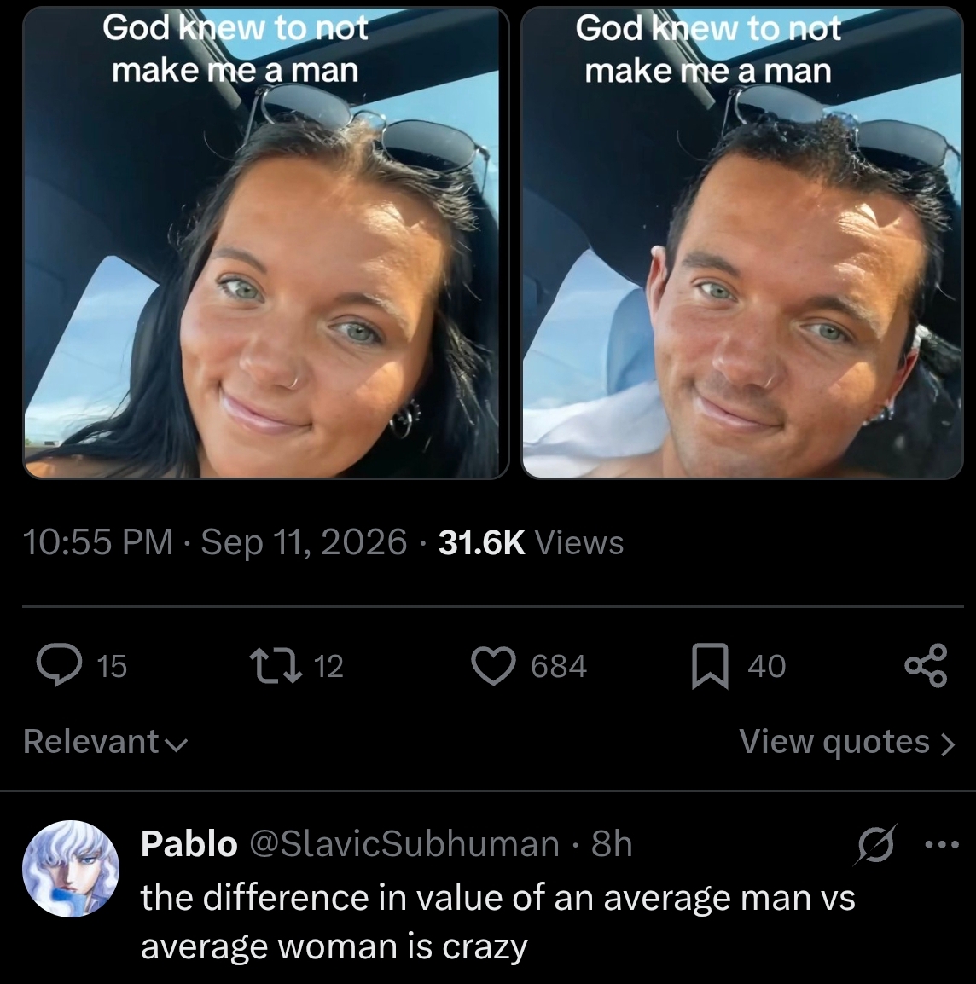Open the share icon

(x=926, y=665)
